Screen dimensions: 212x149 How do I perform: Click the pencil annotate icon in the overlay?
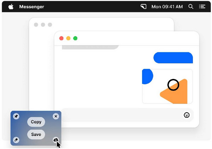[16, 140]
